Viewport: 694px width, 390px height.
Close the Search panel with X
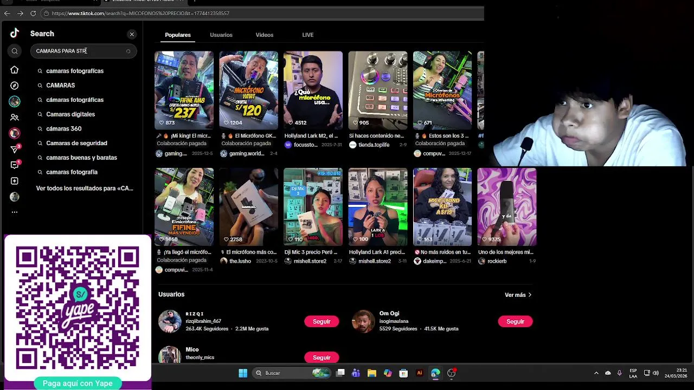tap(132, 34)
